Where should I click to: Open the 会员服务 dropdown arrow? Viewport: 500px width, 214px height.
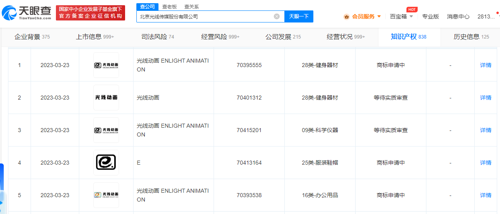[379, 16]
